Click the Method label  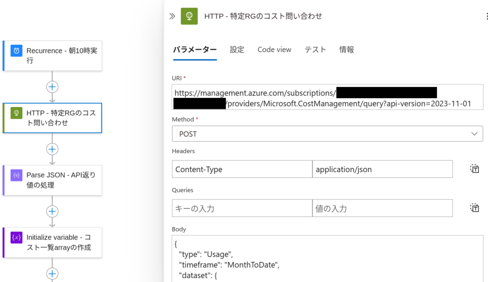183,119
